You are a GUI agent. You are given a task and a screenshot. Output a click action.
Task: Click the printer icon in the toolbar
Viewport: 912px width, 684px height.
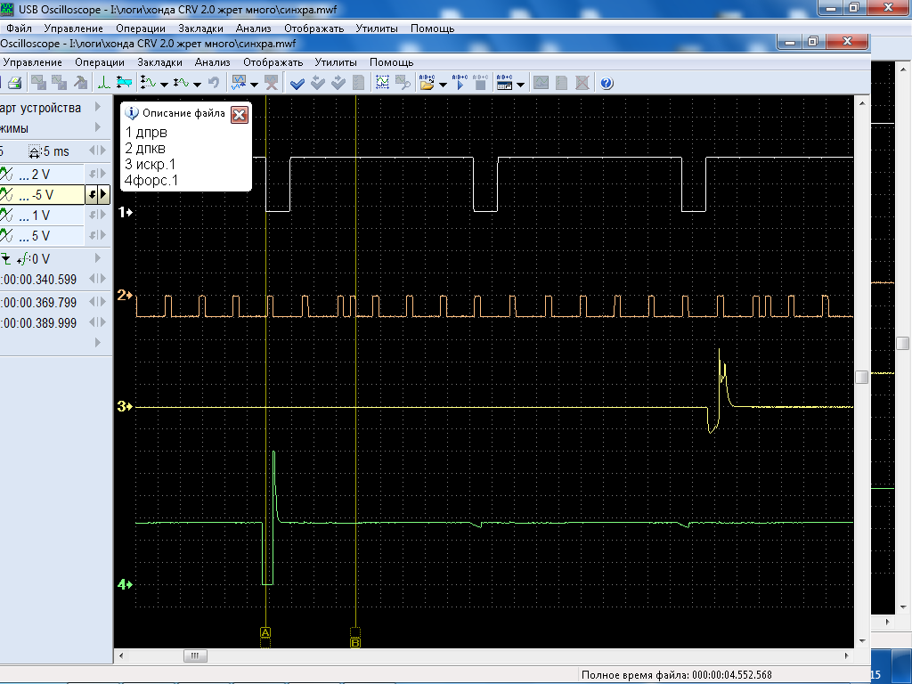[x=14, y=83]
